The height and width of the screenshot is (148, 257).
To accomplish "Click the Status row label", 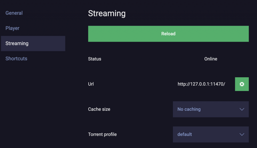I will click(x=95, y=59).
